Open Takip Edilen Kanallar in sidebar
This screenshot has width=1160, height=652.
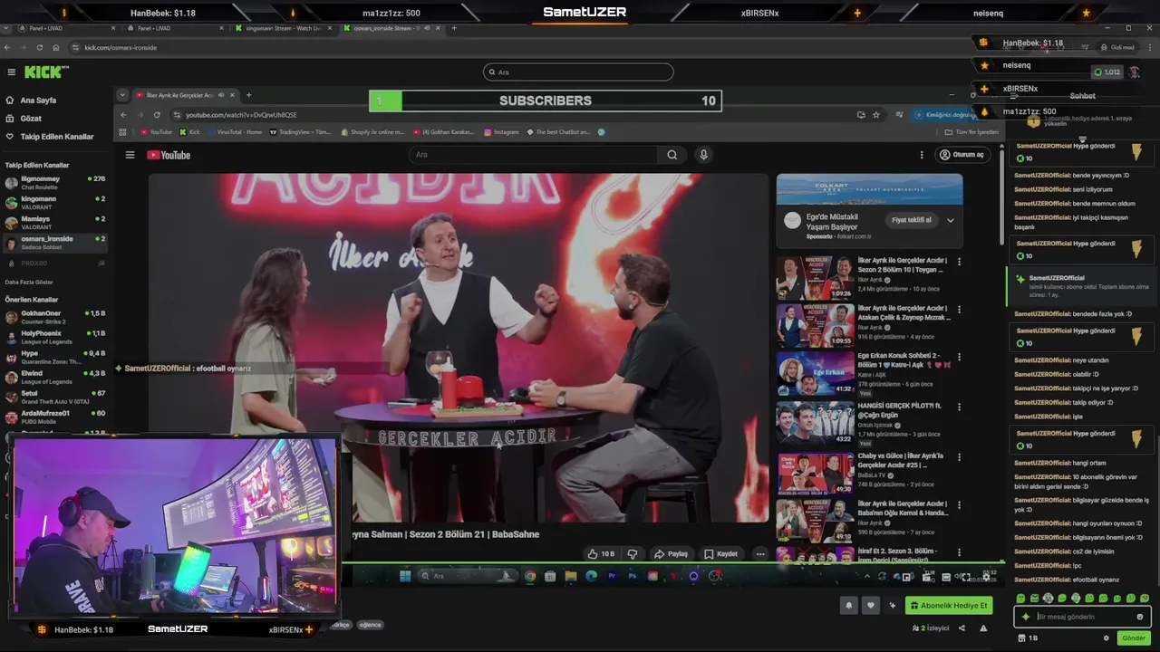pos(50,137)
